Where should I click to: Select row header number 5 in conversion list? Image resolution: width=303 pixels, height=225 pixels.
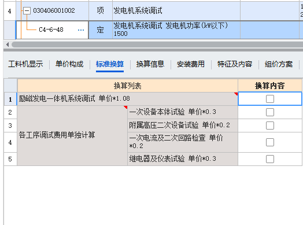(10, 159)
